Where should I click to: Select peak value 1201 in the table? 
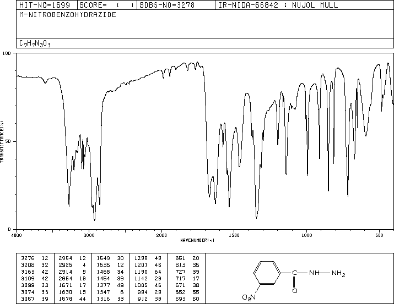click(x=141, y=264)
